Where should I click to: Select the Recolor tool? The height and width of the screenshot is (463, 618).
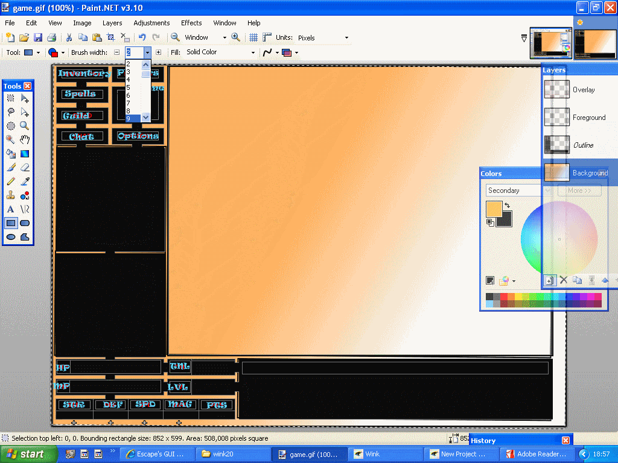pyautogui.click(x=25, y=195)
